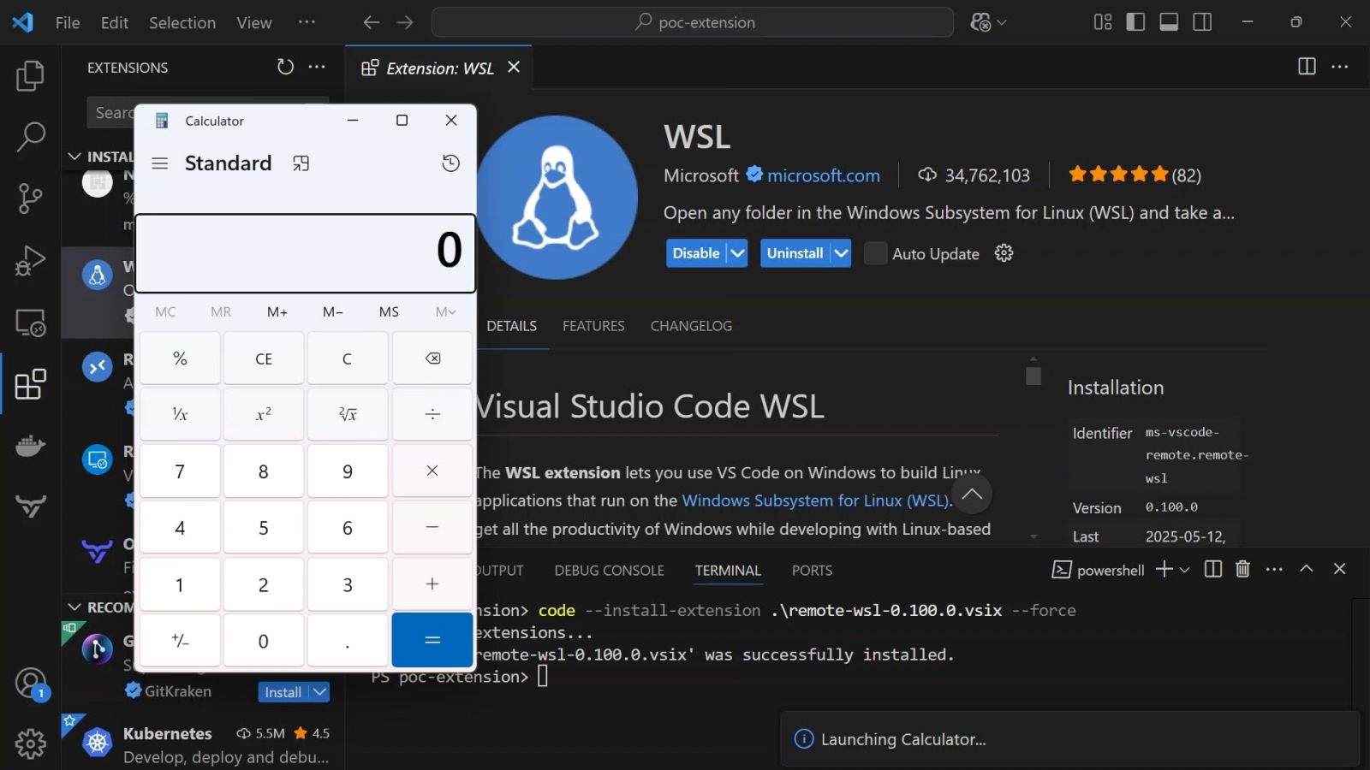Click Calculator multiply key
Image resolution: width=1370 pixels, height=770 pixels.
click(x=432, y=471)
